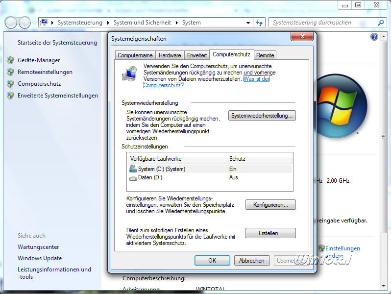The width and height of the screenshot is (391, 294).
Task: Click the Systemsteuerung breadcrumb segment
Action: click(x=80, y=23)
